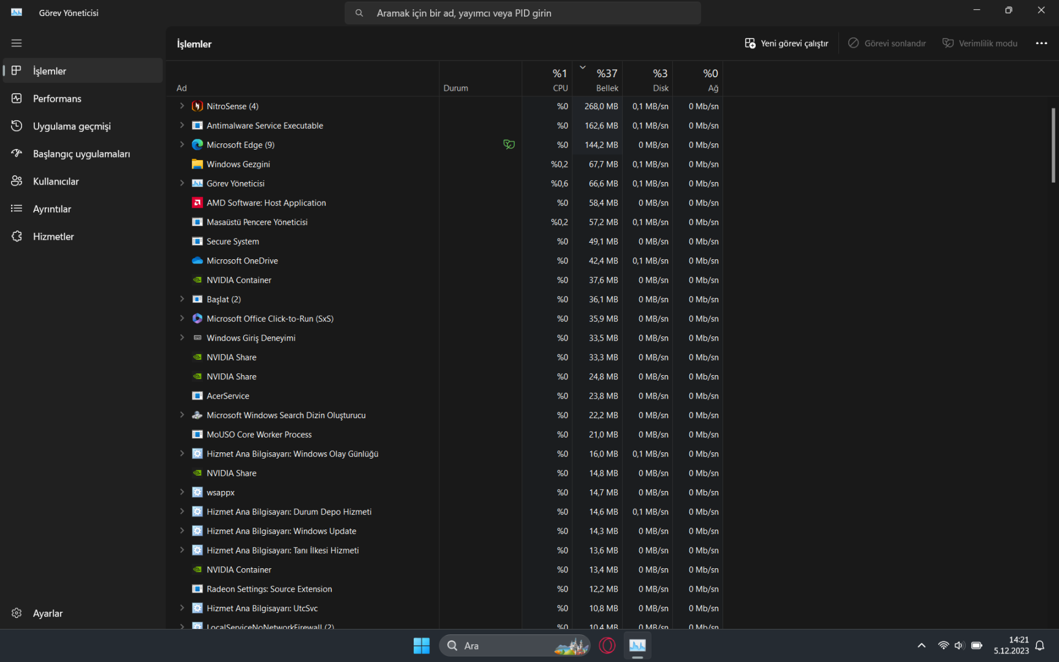Viewport: 1059px width, 662px height.
Task: Click the AMD Software Host Application icon
Action: (197, 203)
